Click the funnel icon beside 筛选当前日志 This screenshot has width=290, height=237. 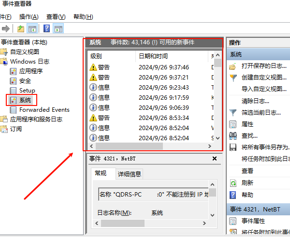coord(232,113)
